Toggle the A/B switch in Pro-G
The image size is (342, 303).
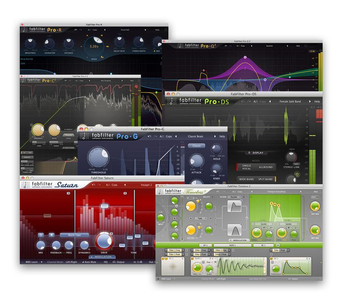tap(162, 136)
